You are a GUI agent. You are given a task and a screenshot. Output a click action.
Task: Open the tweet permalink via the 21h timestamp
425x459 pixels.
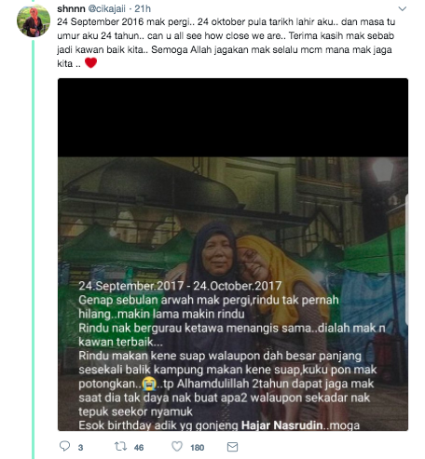pyautogui.click(x=143, y=8)
